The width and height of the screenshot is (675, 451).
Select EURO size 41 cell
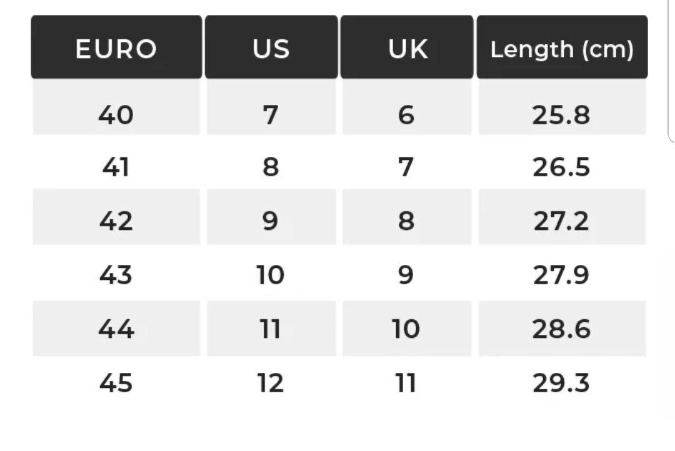click(x=116, y=167)
